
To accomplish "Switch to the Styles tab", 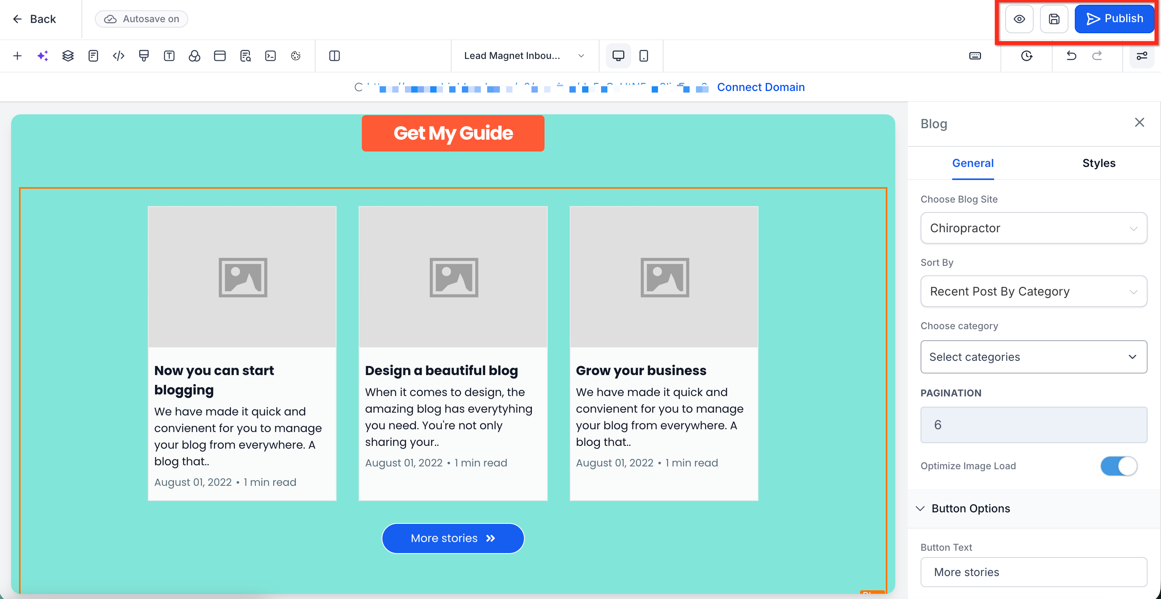I will click(x=1099, y=163).
